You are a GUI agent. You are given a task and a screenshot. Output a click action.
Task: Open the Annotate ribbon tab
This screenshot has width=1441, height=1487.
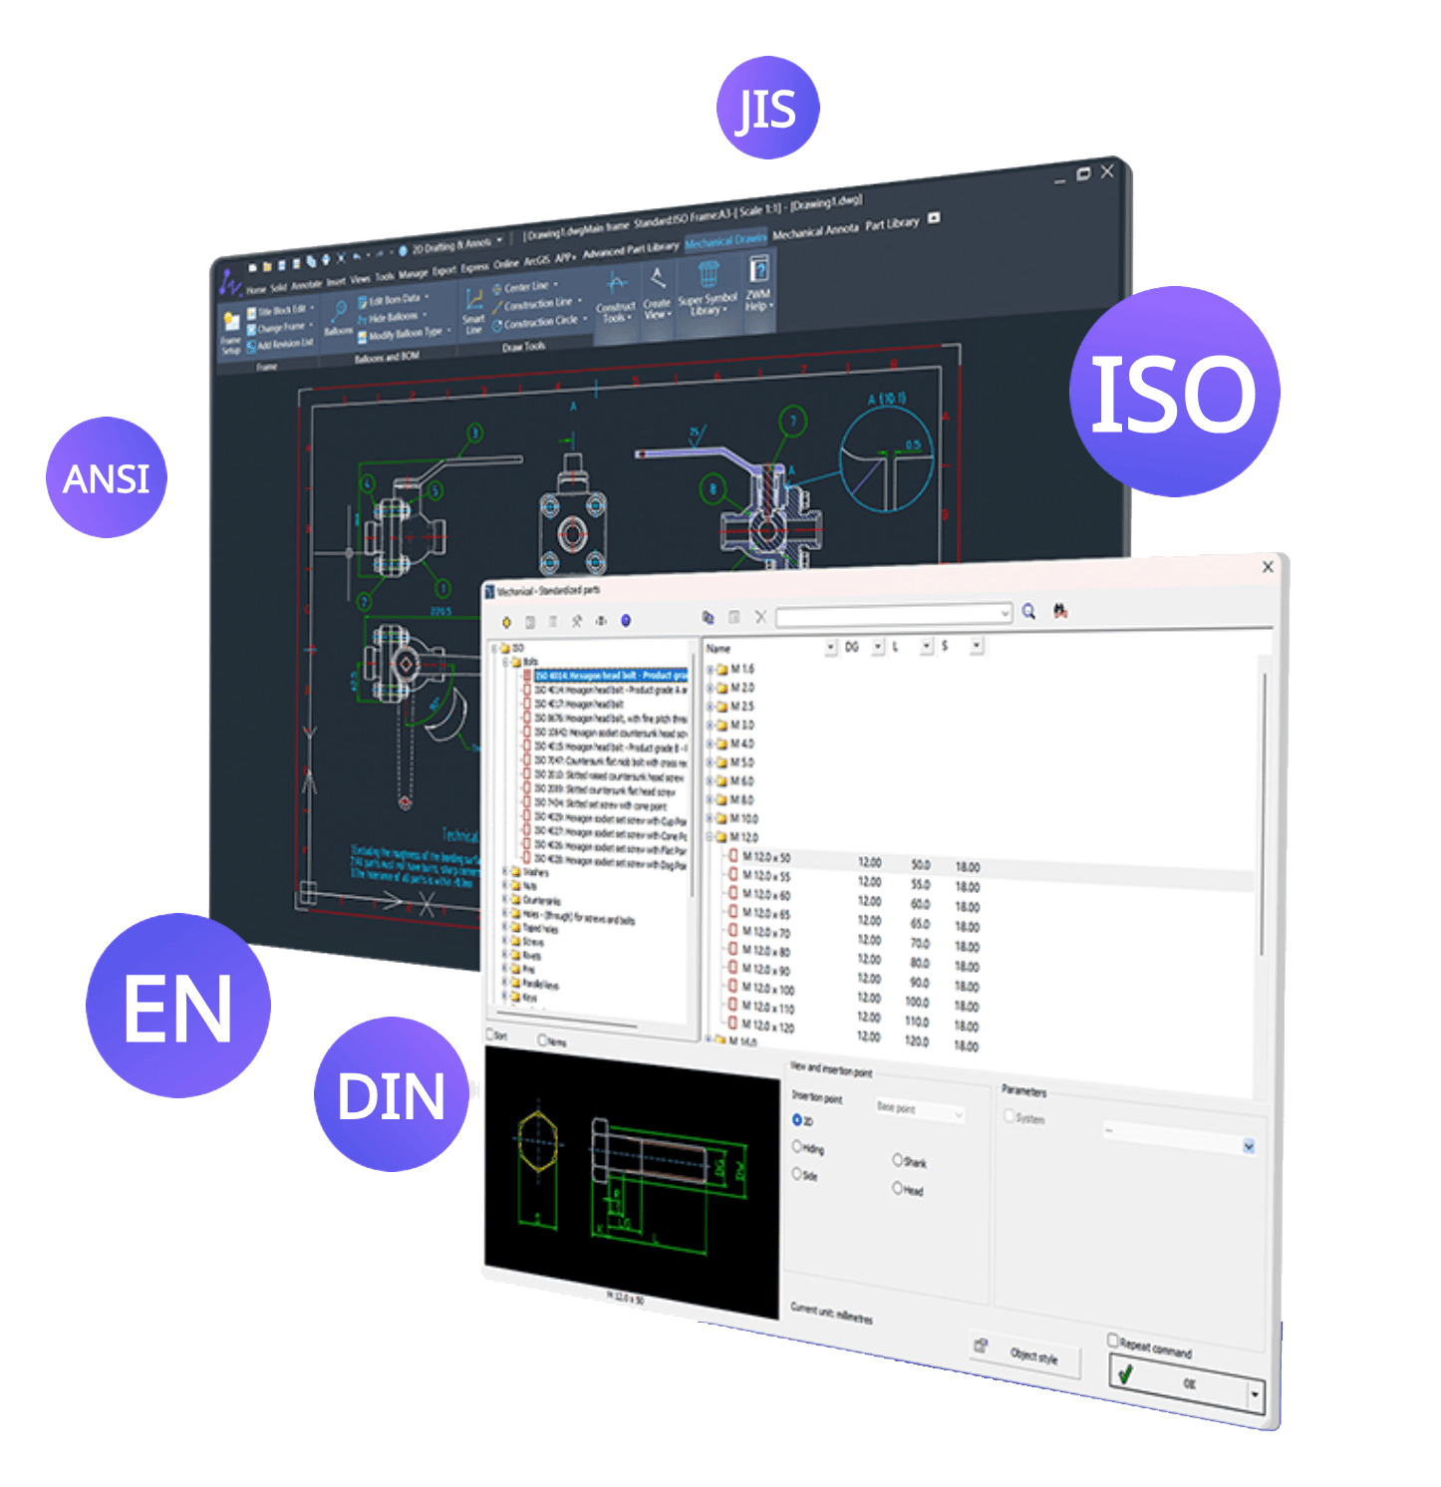coord(307,285)
